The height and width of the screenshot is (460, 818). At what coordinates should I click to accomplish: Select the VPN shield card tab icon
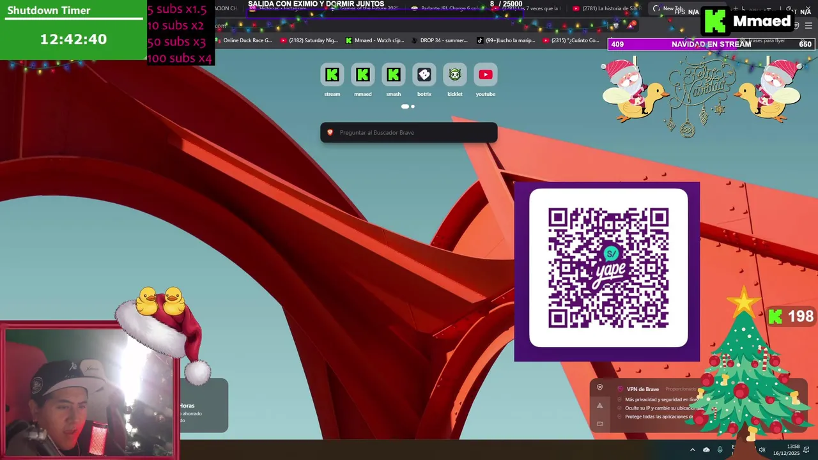[x=599, y=387]
